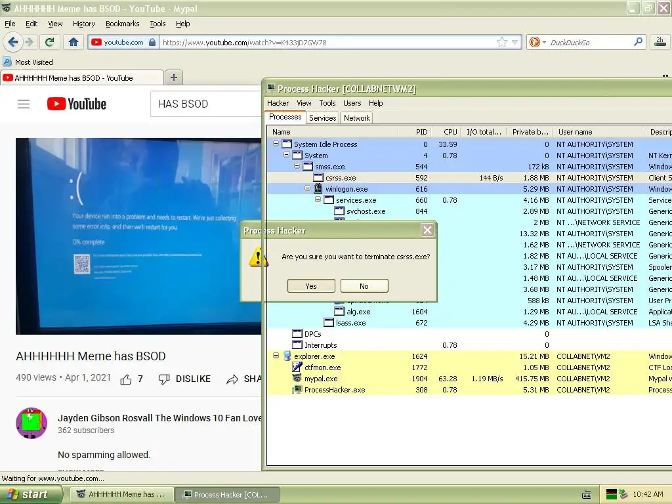Select the Processes tab

pyautogui.click(x=285, y=117)
